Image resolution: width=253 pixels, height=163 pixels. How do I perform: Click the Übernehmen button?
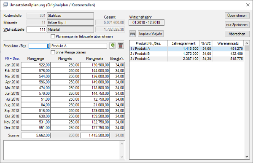point(237,16)
